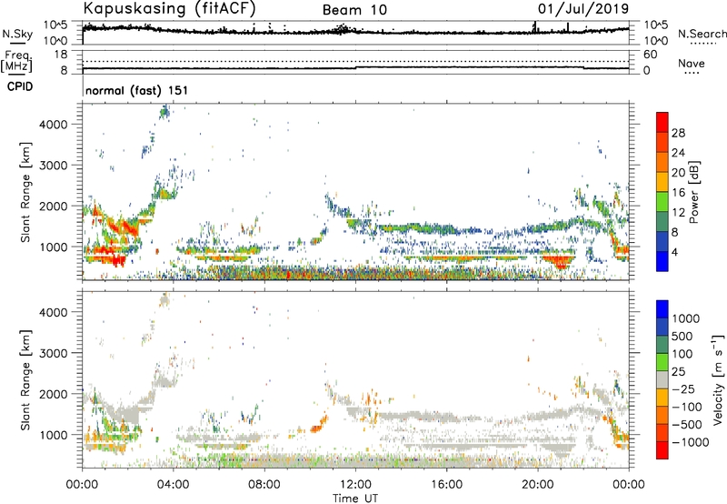
Task: Click the 'Velocity [m s-1]' colorbar label
Action: (718, 379)
